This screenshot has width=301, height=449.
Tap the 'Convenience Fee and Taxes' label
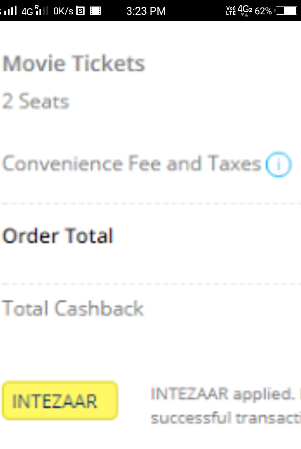click(x=131, y=164)
